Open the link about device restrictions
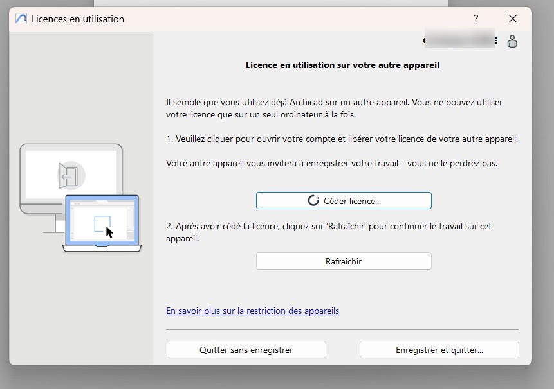Image resolution: width=554 pixels, height=389 pixels. tap(252, 311)
